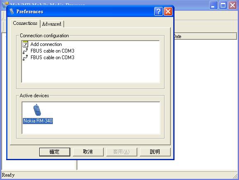Select the Nokia RM-340 phone icon
The width and height of the screenshot is (239, 180).
pyautogui.click(x=37, y=110)
